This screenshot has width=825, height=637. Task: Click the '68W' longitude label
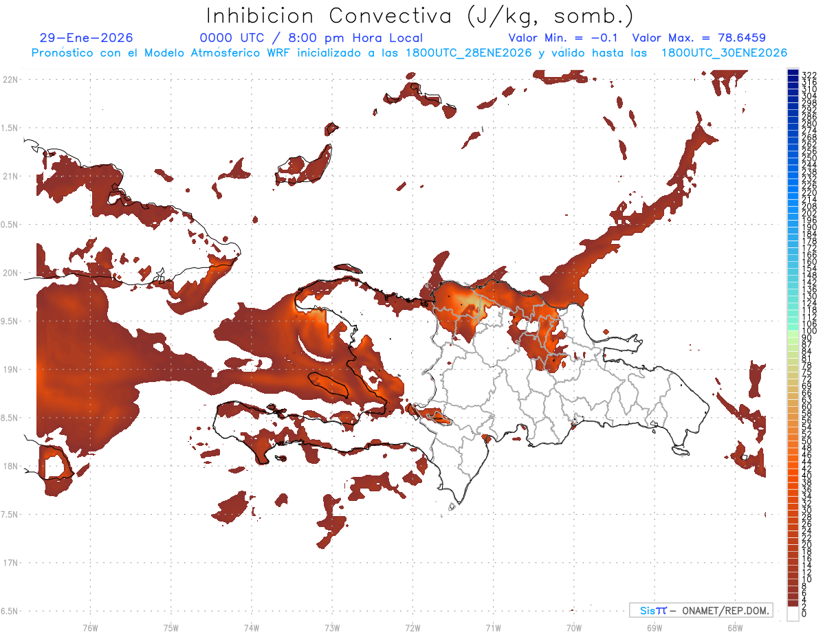click(734, 627)
